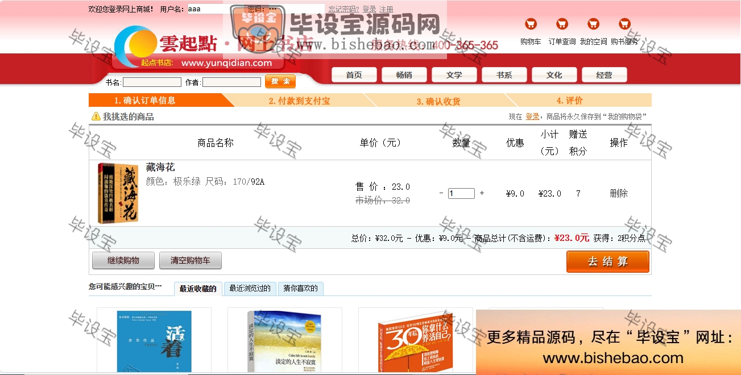The width and height of the screenshot is (741, 375).
Task: Select step 4. 评价
Action: 570,101
